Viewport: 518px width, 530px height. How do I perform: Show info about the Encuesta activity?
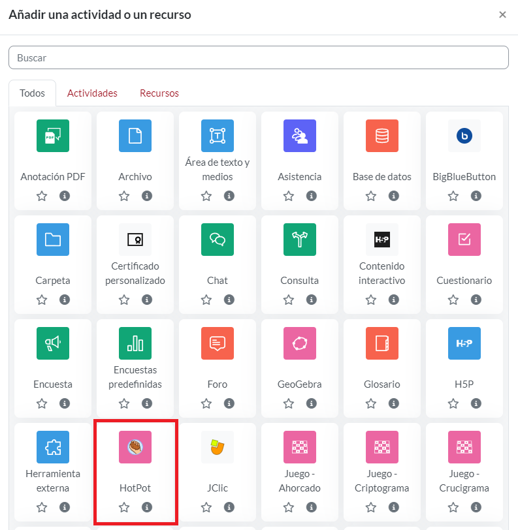pyautogui.click(x=65, y=403)
